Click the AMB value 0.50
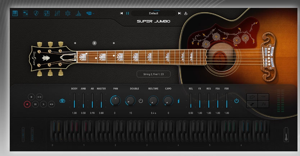300x156 pixels. [83, 113]
